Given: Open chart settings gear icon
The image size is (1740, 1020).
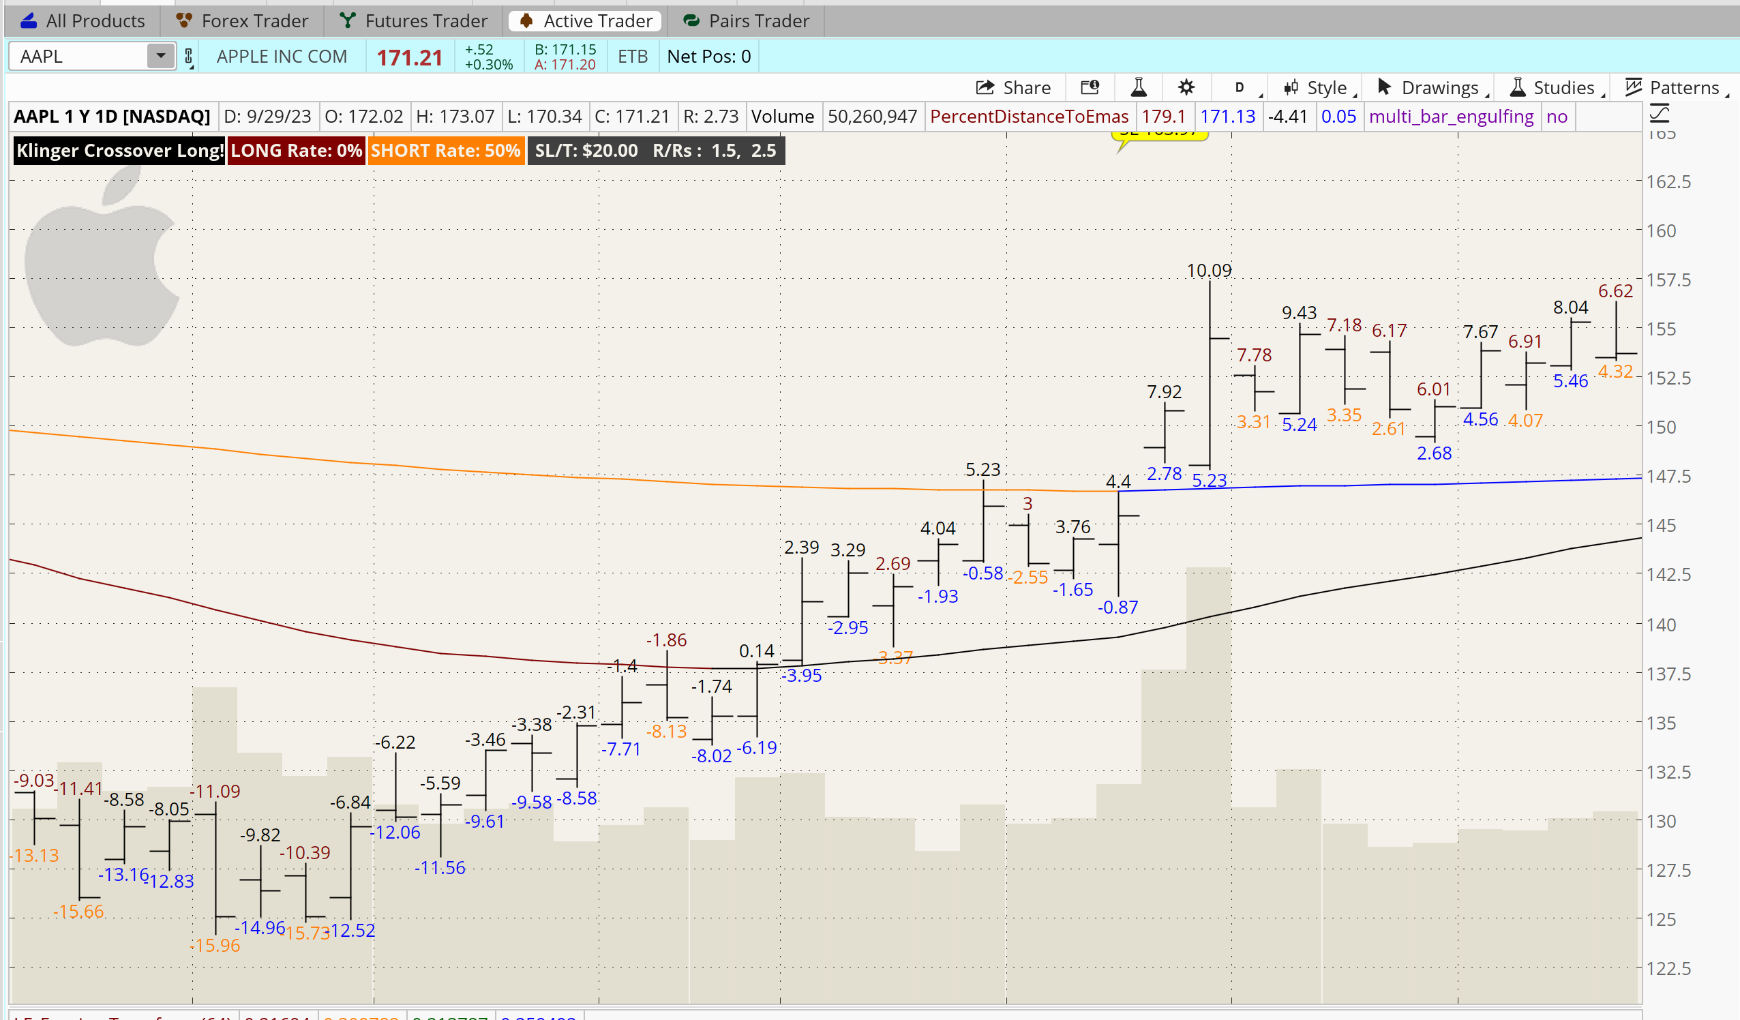Looking at the screenshot, I should pos(1186,88).
